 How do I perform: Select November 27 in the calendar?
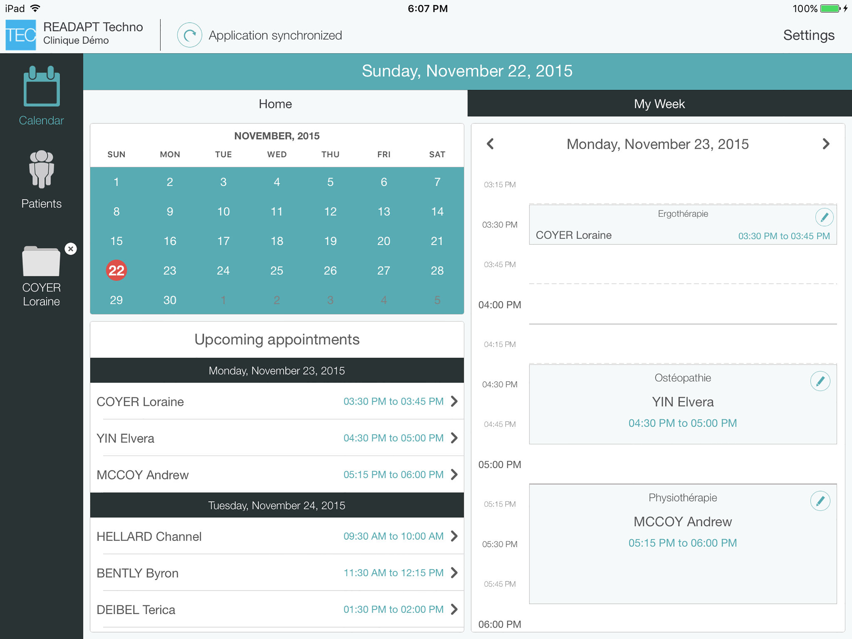(x=384, y=271)
